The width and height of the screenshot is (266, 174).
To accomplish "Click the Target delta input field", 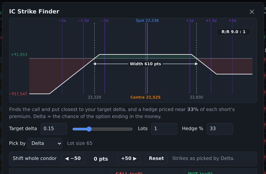I will (x=53, y=129).
